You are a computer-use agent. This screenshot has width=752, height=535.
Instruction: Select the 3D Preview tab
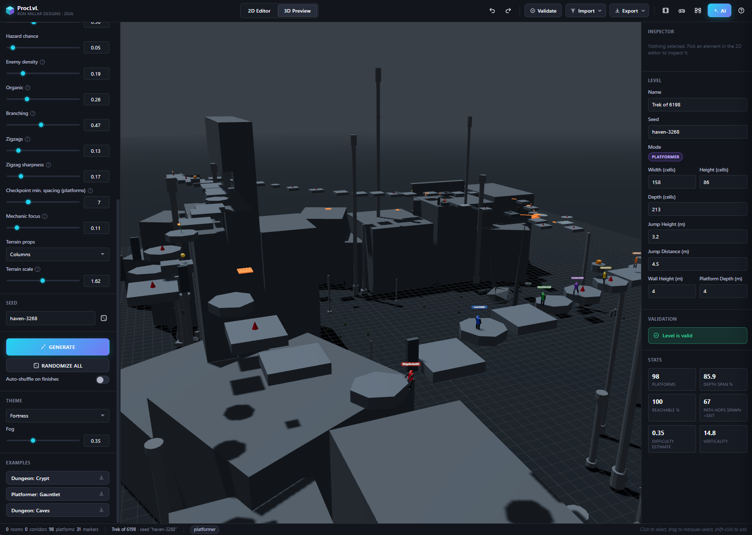pos(298,11)
